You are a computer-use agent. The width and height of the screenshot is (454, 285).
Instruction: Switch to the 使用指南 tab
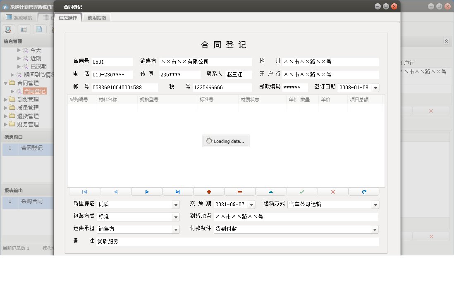(x=97, y=18)
